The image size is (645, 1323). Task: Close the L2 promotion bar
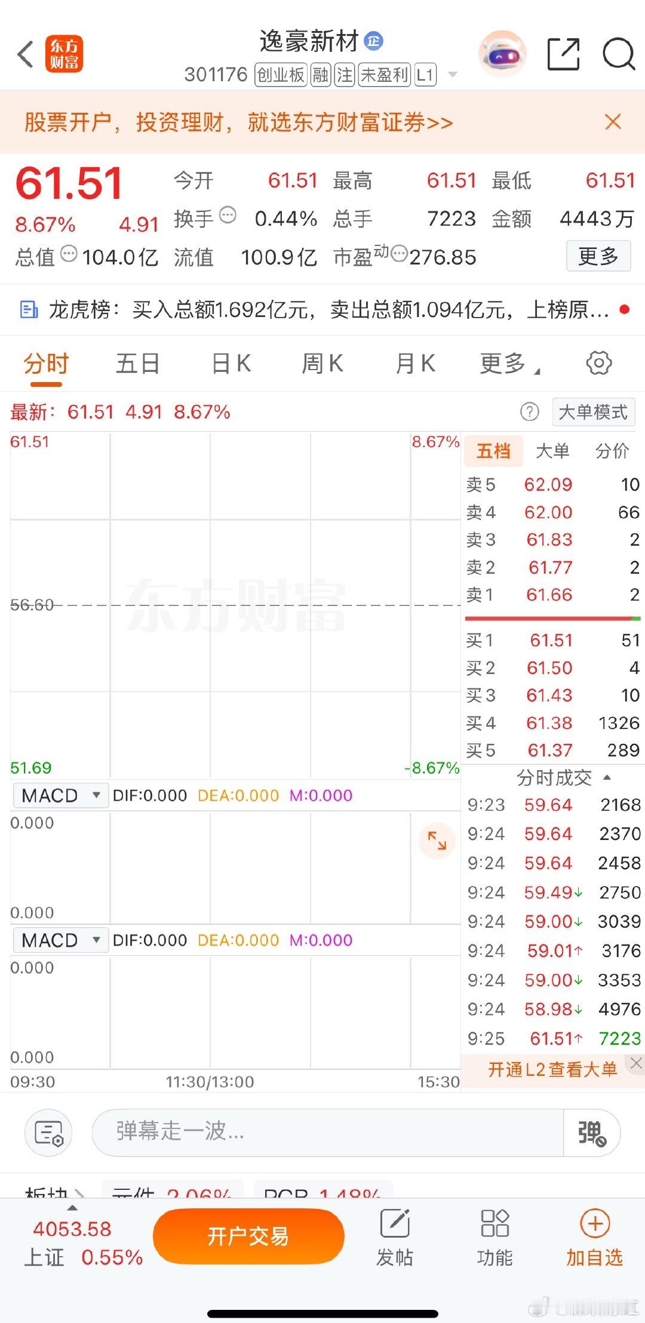click(x=636, y=1063)
